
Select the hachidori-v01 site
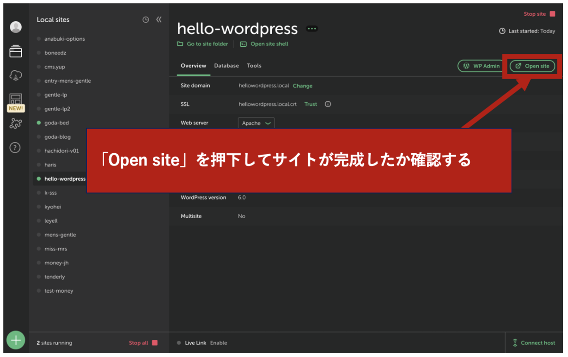[x=62, y=151]
